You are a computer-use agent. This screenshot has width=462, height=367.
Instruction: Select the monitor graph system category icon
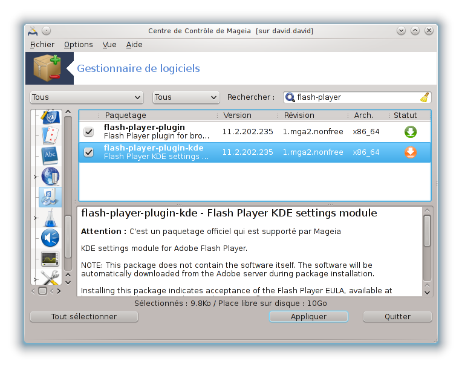(x=50, y=259)
